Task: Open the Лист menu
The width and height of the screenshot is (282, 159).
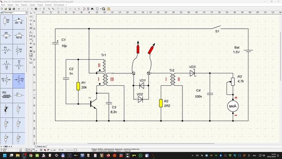Action: pyautogui.click(x=17, y=5)
